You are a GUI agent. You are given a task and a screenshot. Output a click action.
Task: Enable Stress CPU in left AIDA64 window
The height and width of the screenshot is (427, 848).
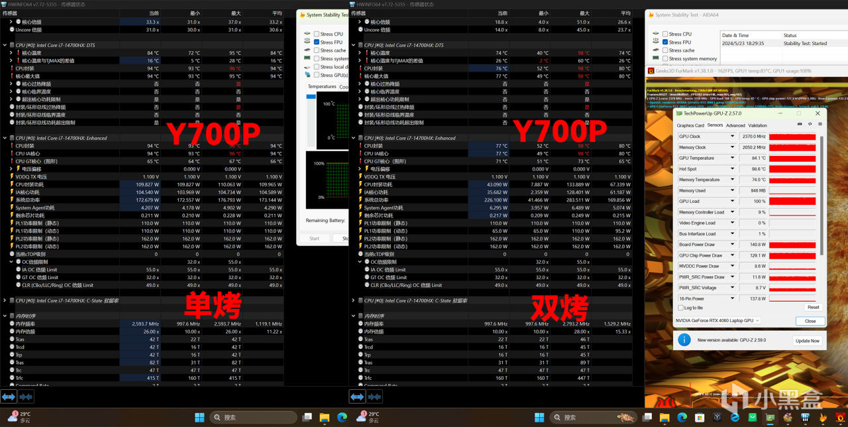(317, 34)
